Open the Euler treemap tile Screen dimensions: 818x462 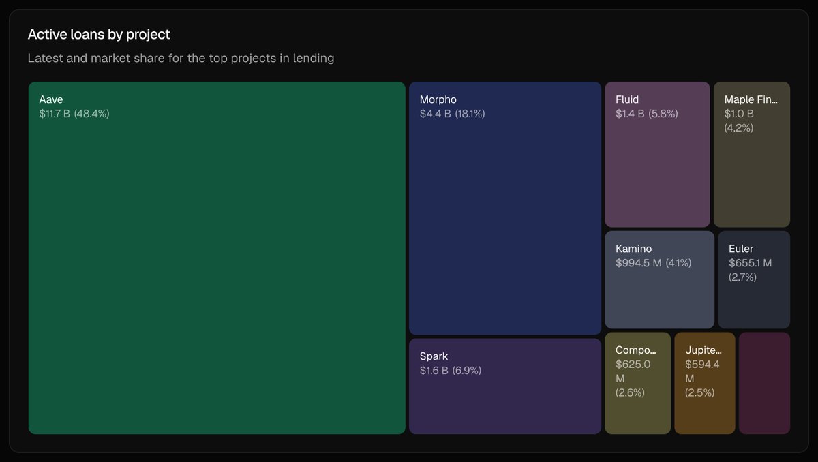[x=754, y=279]
